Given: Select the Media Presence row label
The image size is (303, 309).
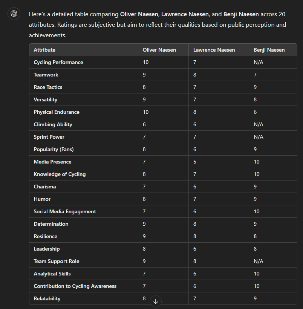Looking at the screenshot, I should coord(52,162).
